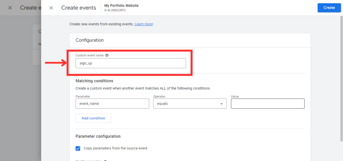Click the Matching conditions heading

point(94,81)
